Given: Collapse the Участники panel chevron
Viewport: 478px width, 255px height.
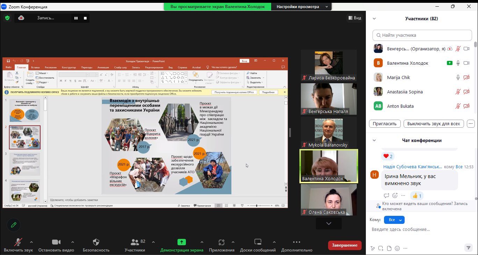Looking at the screenshot, I should (374, 19).
